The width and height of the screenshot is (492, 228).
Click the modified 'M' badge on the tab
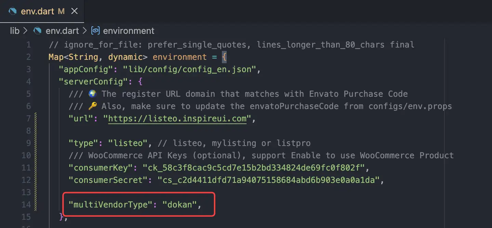[x=61, y=11]
